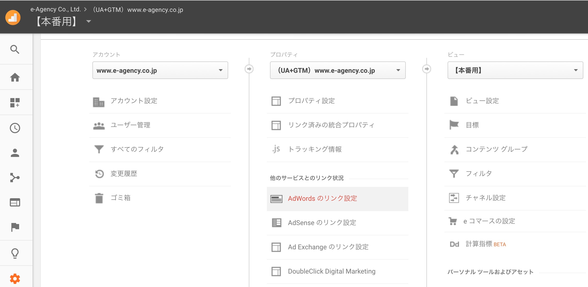
Task: Open 目標 settings link
Action: pyautogui.click(x=472, y=125)
